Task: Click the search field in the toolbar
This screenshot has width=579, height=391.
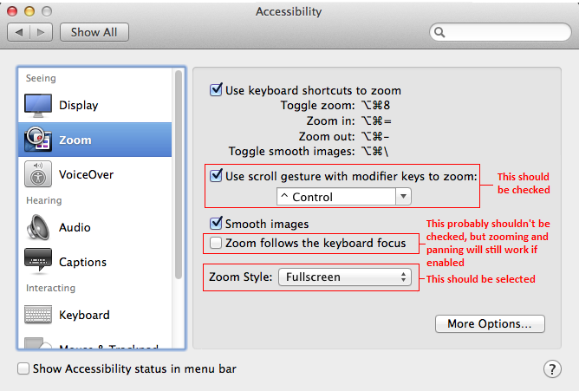Action: [500, 32]
